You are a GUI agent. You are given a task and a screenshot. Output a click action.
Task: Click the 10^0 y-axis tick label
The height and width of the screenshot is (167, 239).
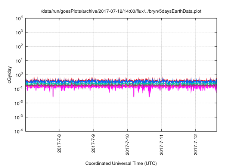pos(19,75)
